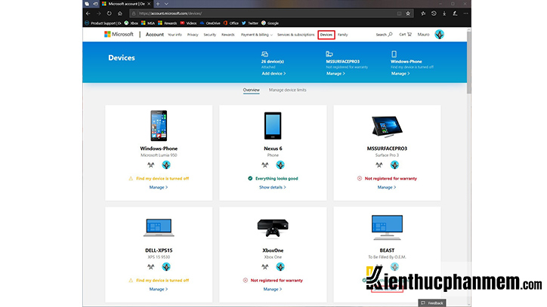This screenshot has width=547, height=307.
Task: Click the family icon on the DELL-XPS15 card
Action: pyautogui.click(x=150, y=267)
